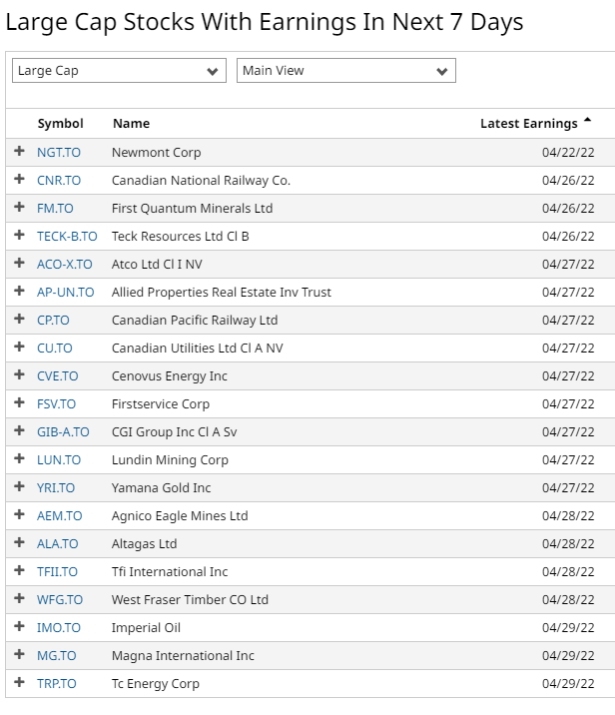Open the MG.TO symbol link
The image size is (615, 715).
coord(56,656)
